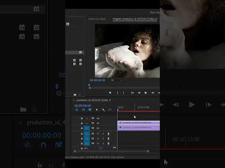225x168 pixels.
Task: Hide the top video track output
Action: 98,119
